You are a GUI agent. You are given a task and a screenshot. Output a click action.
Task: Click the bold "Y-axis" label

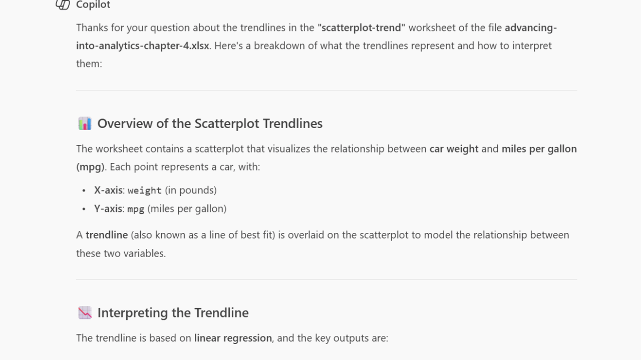click(108, 209)
